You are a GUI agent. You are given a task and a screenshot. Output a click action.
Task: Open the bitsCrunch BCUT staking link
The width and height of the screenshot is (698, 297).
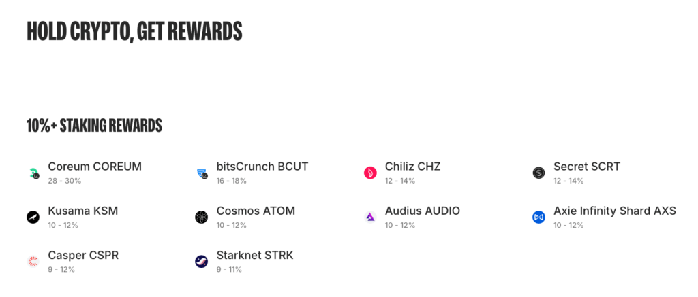(x=262, y=167)
